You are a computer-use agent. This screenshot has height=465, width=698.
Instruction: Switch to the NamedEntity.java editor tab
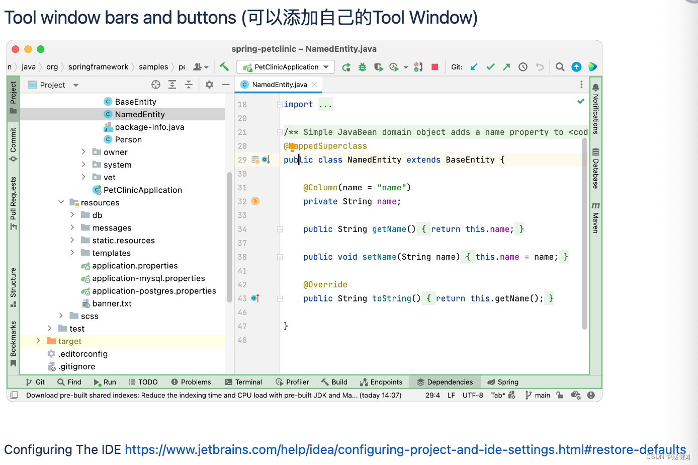point(279,85)
